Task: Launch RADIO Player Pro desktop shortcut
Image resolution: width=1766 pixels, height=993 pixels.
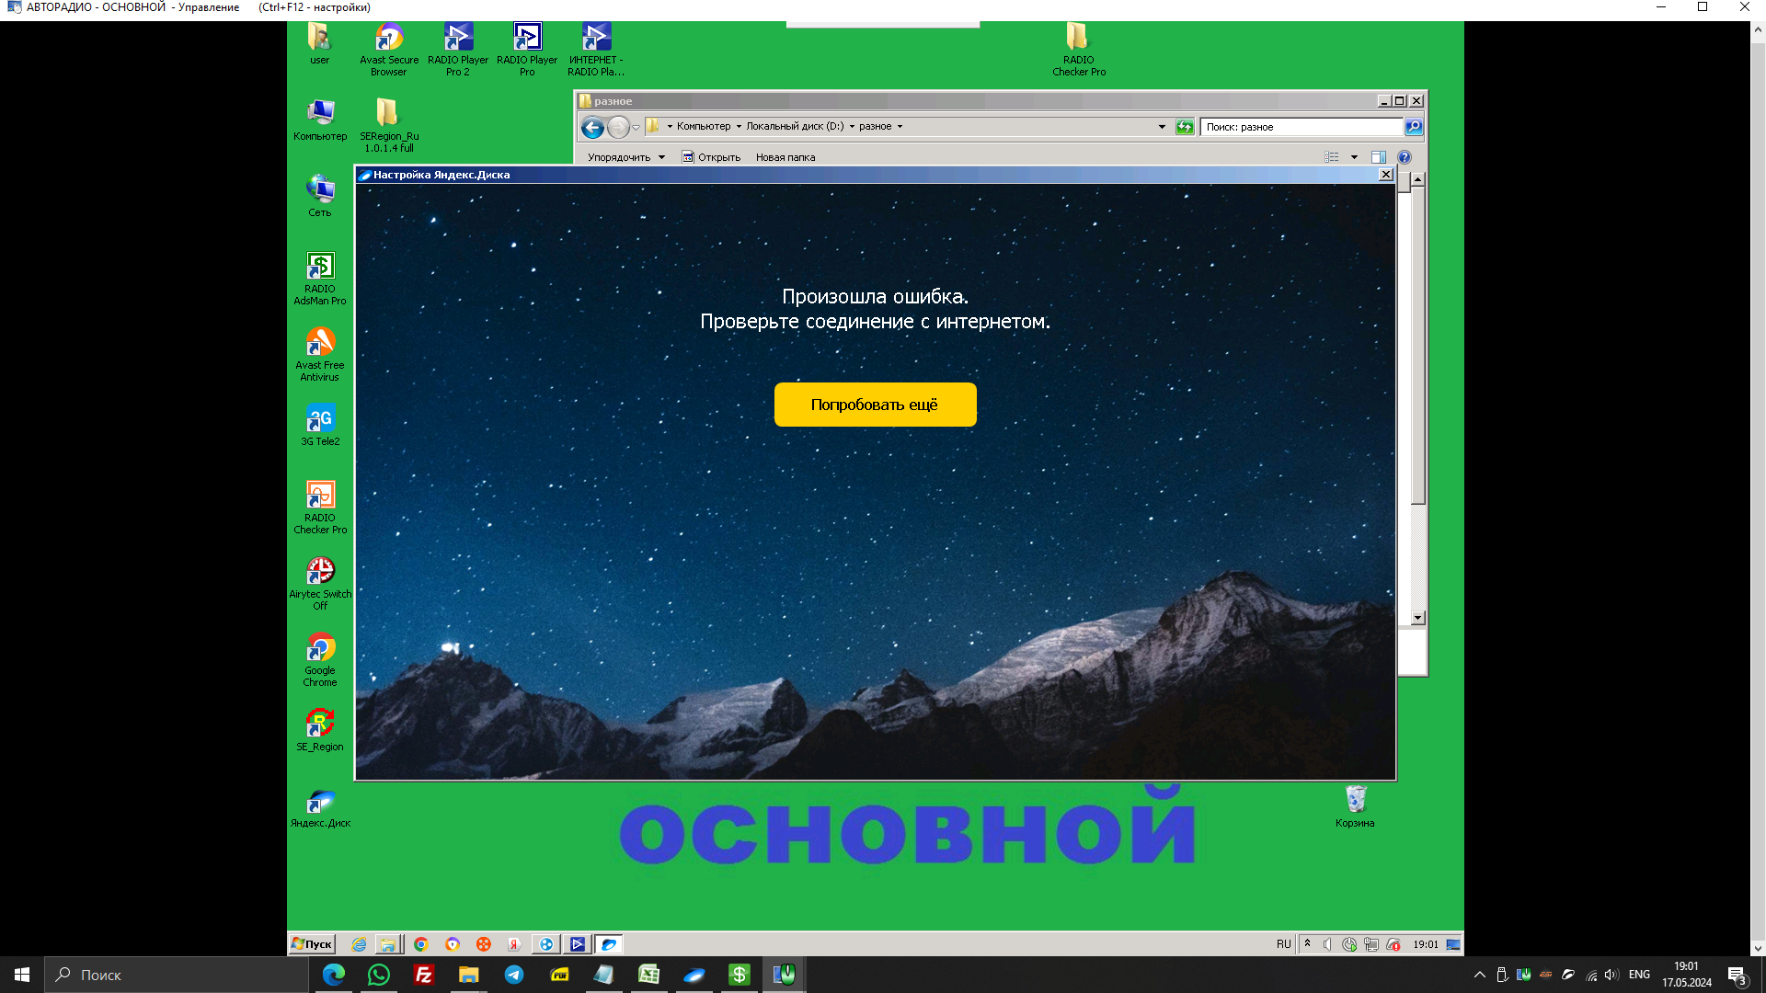Action: click(x=527, y=50)
